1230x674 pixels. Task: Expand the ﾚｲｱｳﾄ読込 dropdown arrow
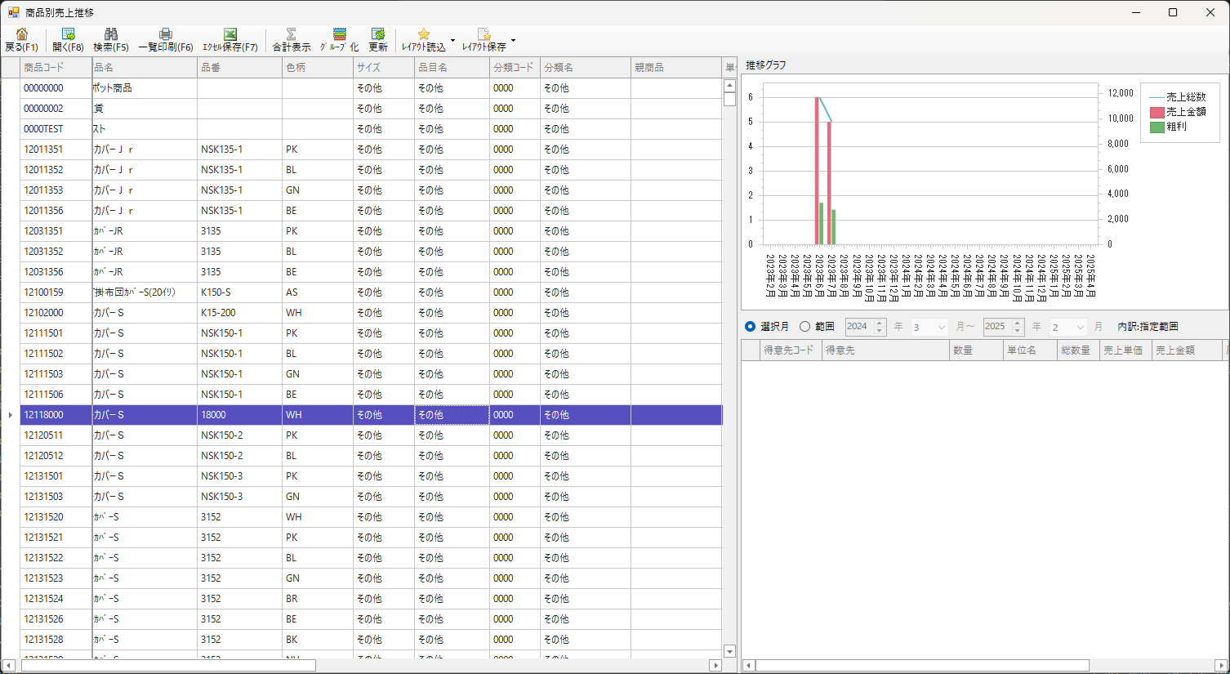pos(452,40)
